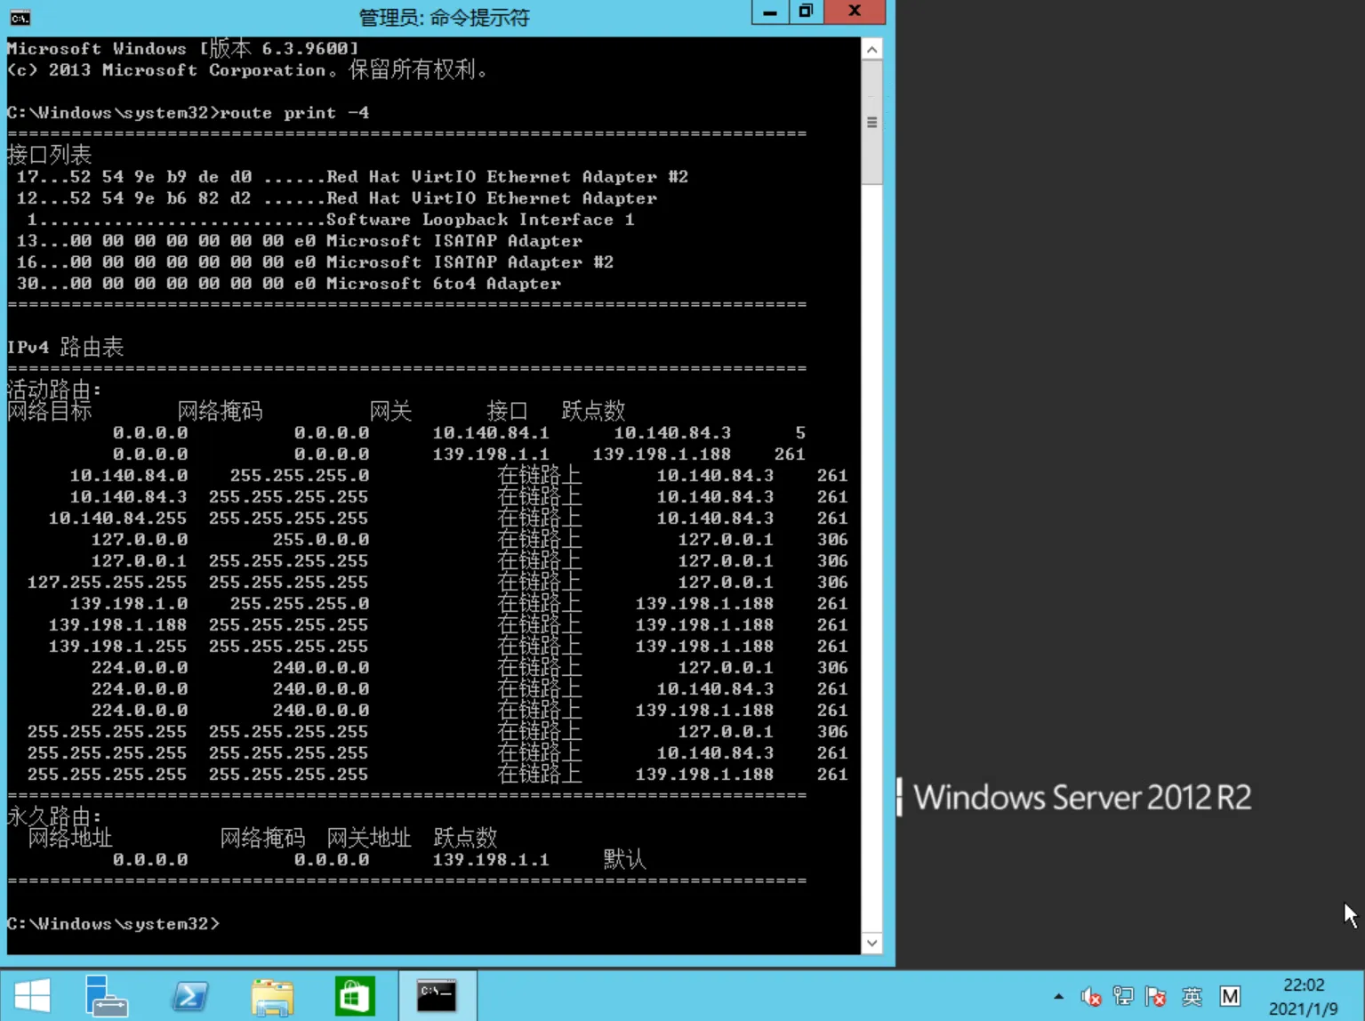Open Command Prompt title bar system menu
1365x1021 pixels.
[x=20, y=17]
